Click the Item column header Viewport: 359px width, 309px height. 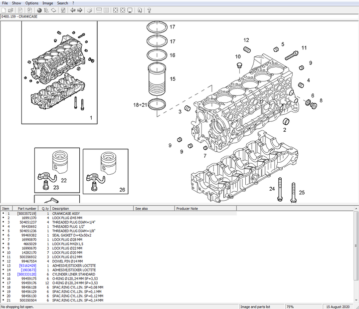coord(6,209)
